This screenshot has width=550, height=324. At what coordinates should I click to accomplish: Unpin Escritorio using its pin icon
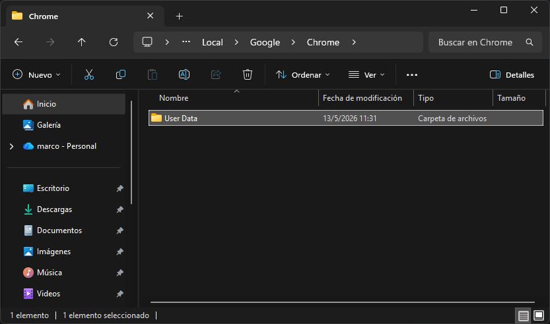point(120,188)
